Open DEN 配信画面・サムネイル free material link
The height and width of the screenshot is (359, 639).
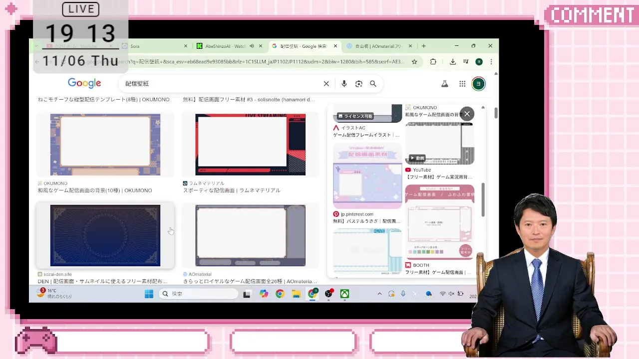(103, 281)
